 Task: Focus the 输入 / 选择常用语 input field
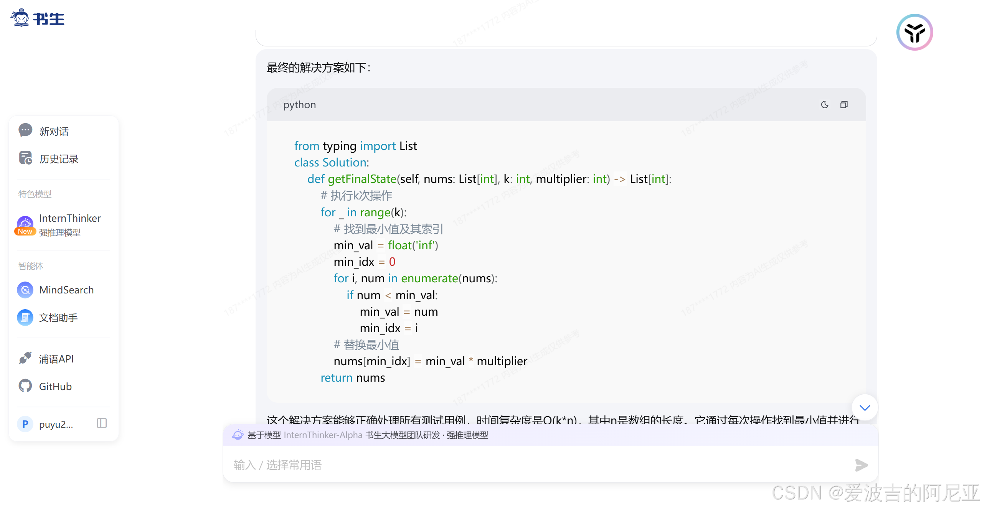coord(537,465)
